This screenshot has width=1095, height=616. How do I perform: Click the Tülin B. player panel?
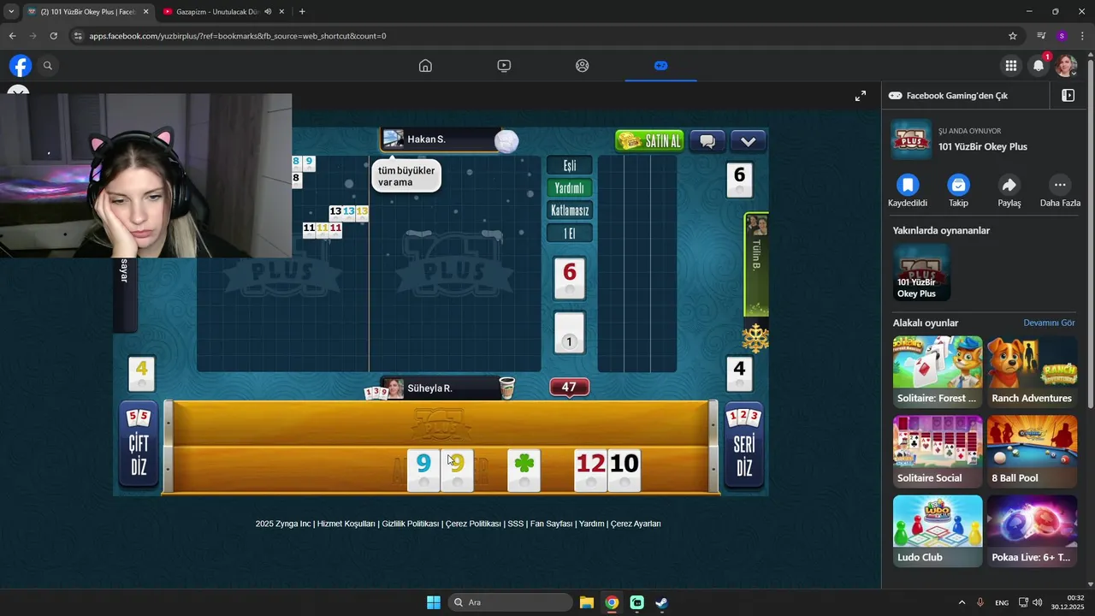pyautogui.click(x=756, y=265)
